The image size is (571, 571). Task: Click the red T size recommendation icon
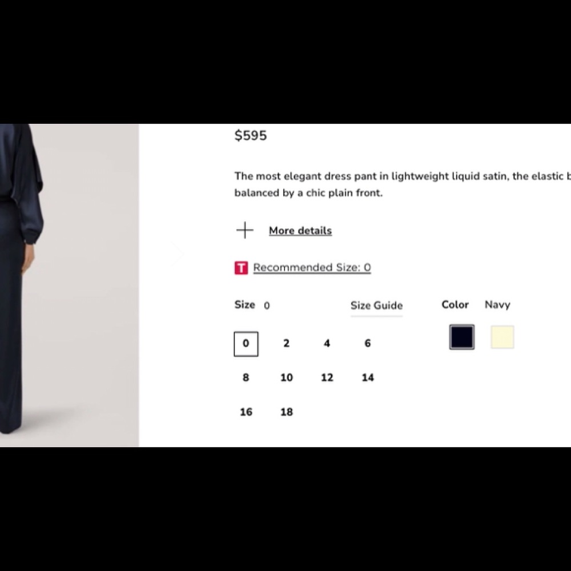pos(241,268)
